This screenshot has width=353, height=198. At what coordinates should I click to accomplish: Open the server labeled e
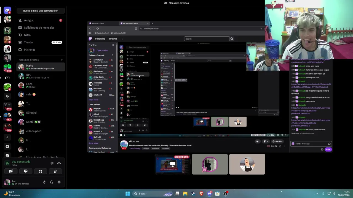coord(7,137)
